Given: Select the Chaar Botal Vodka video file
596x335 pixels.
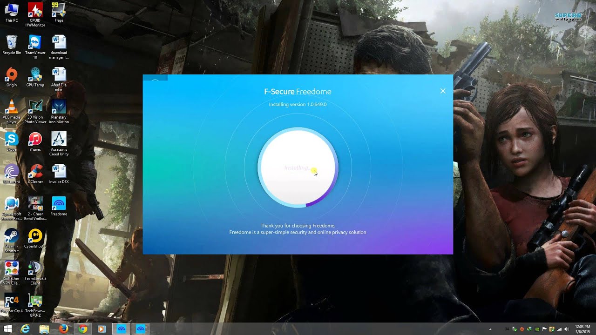Looking at the screenshot, I should click(35, 208).
